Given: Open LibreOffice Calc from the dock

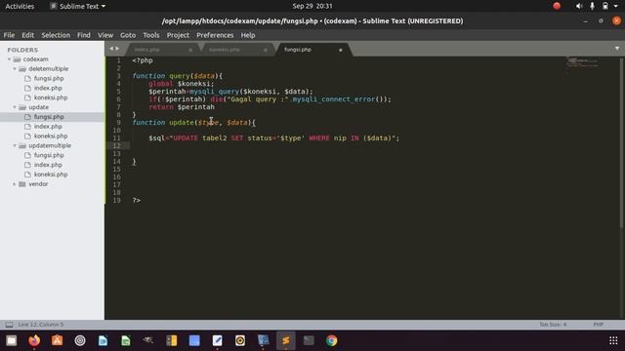Looking at the screenshot, I should 126,340.
